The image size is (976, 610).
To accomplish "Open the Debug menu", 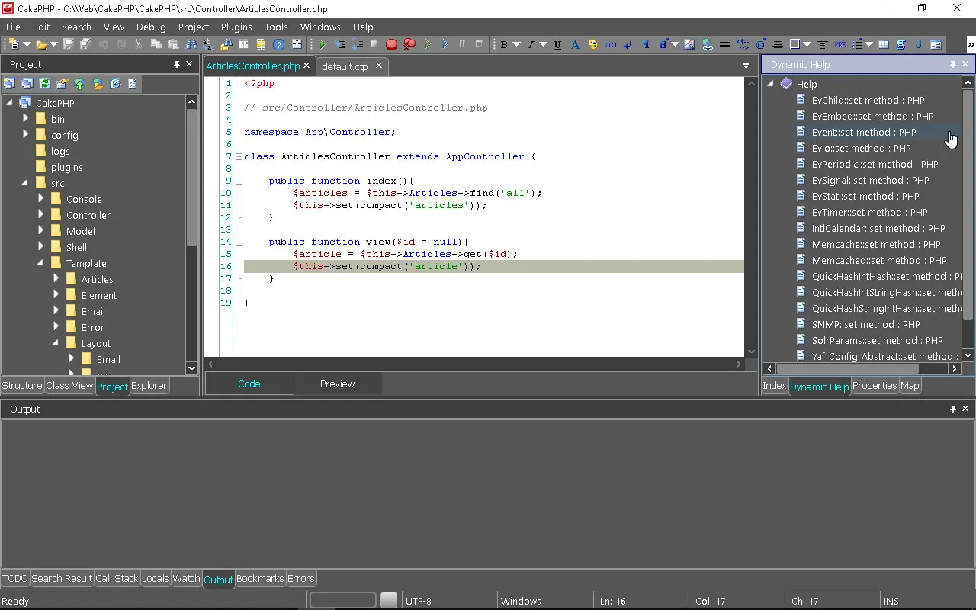I will click(150, 27).
